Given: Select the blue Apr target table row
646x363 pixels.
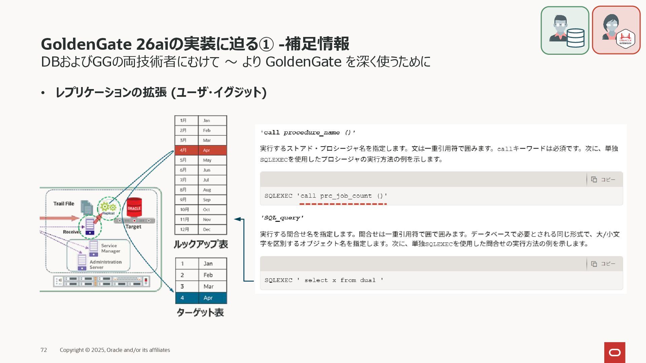Looking at the screenshot, I should coord(201,298).
